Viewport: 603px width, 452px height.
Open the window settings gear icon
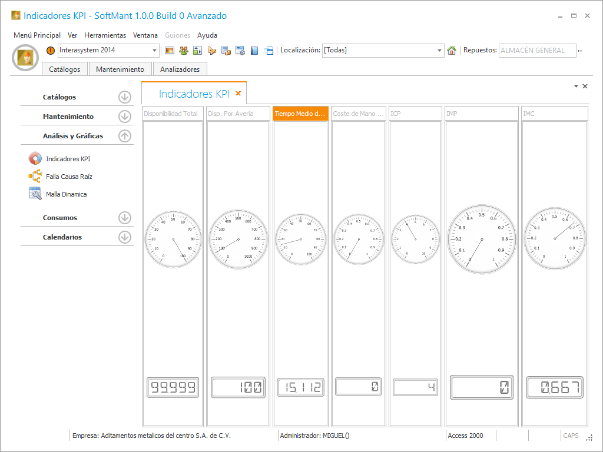(240, 51)
